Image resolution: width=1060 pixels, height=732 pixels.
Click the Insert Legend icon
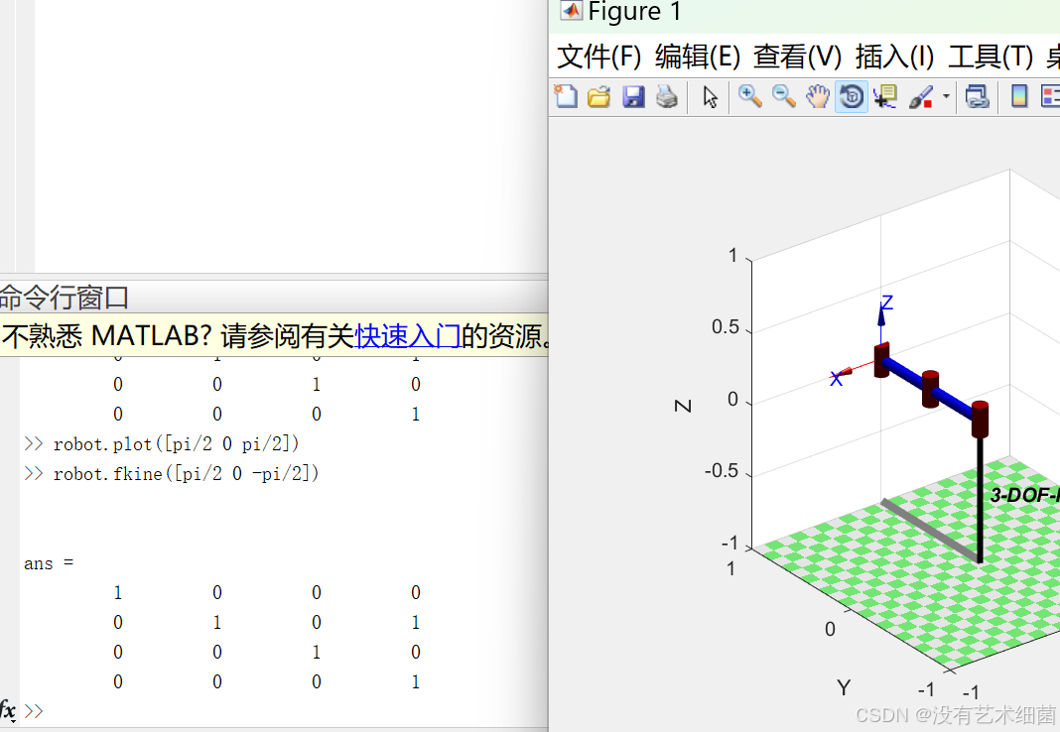tap(1050, 96)
